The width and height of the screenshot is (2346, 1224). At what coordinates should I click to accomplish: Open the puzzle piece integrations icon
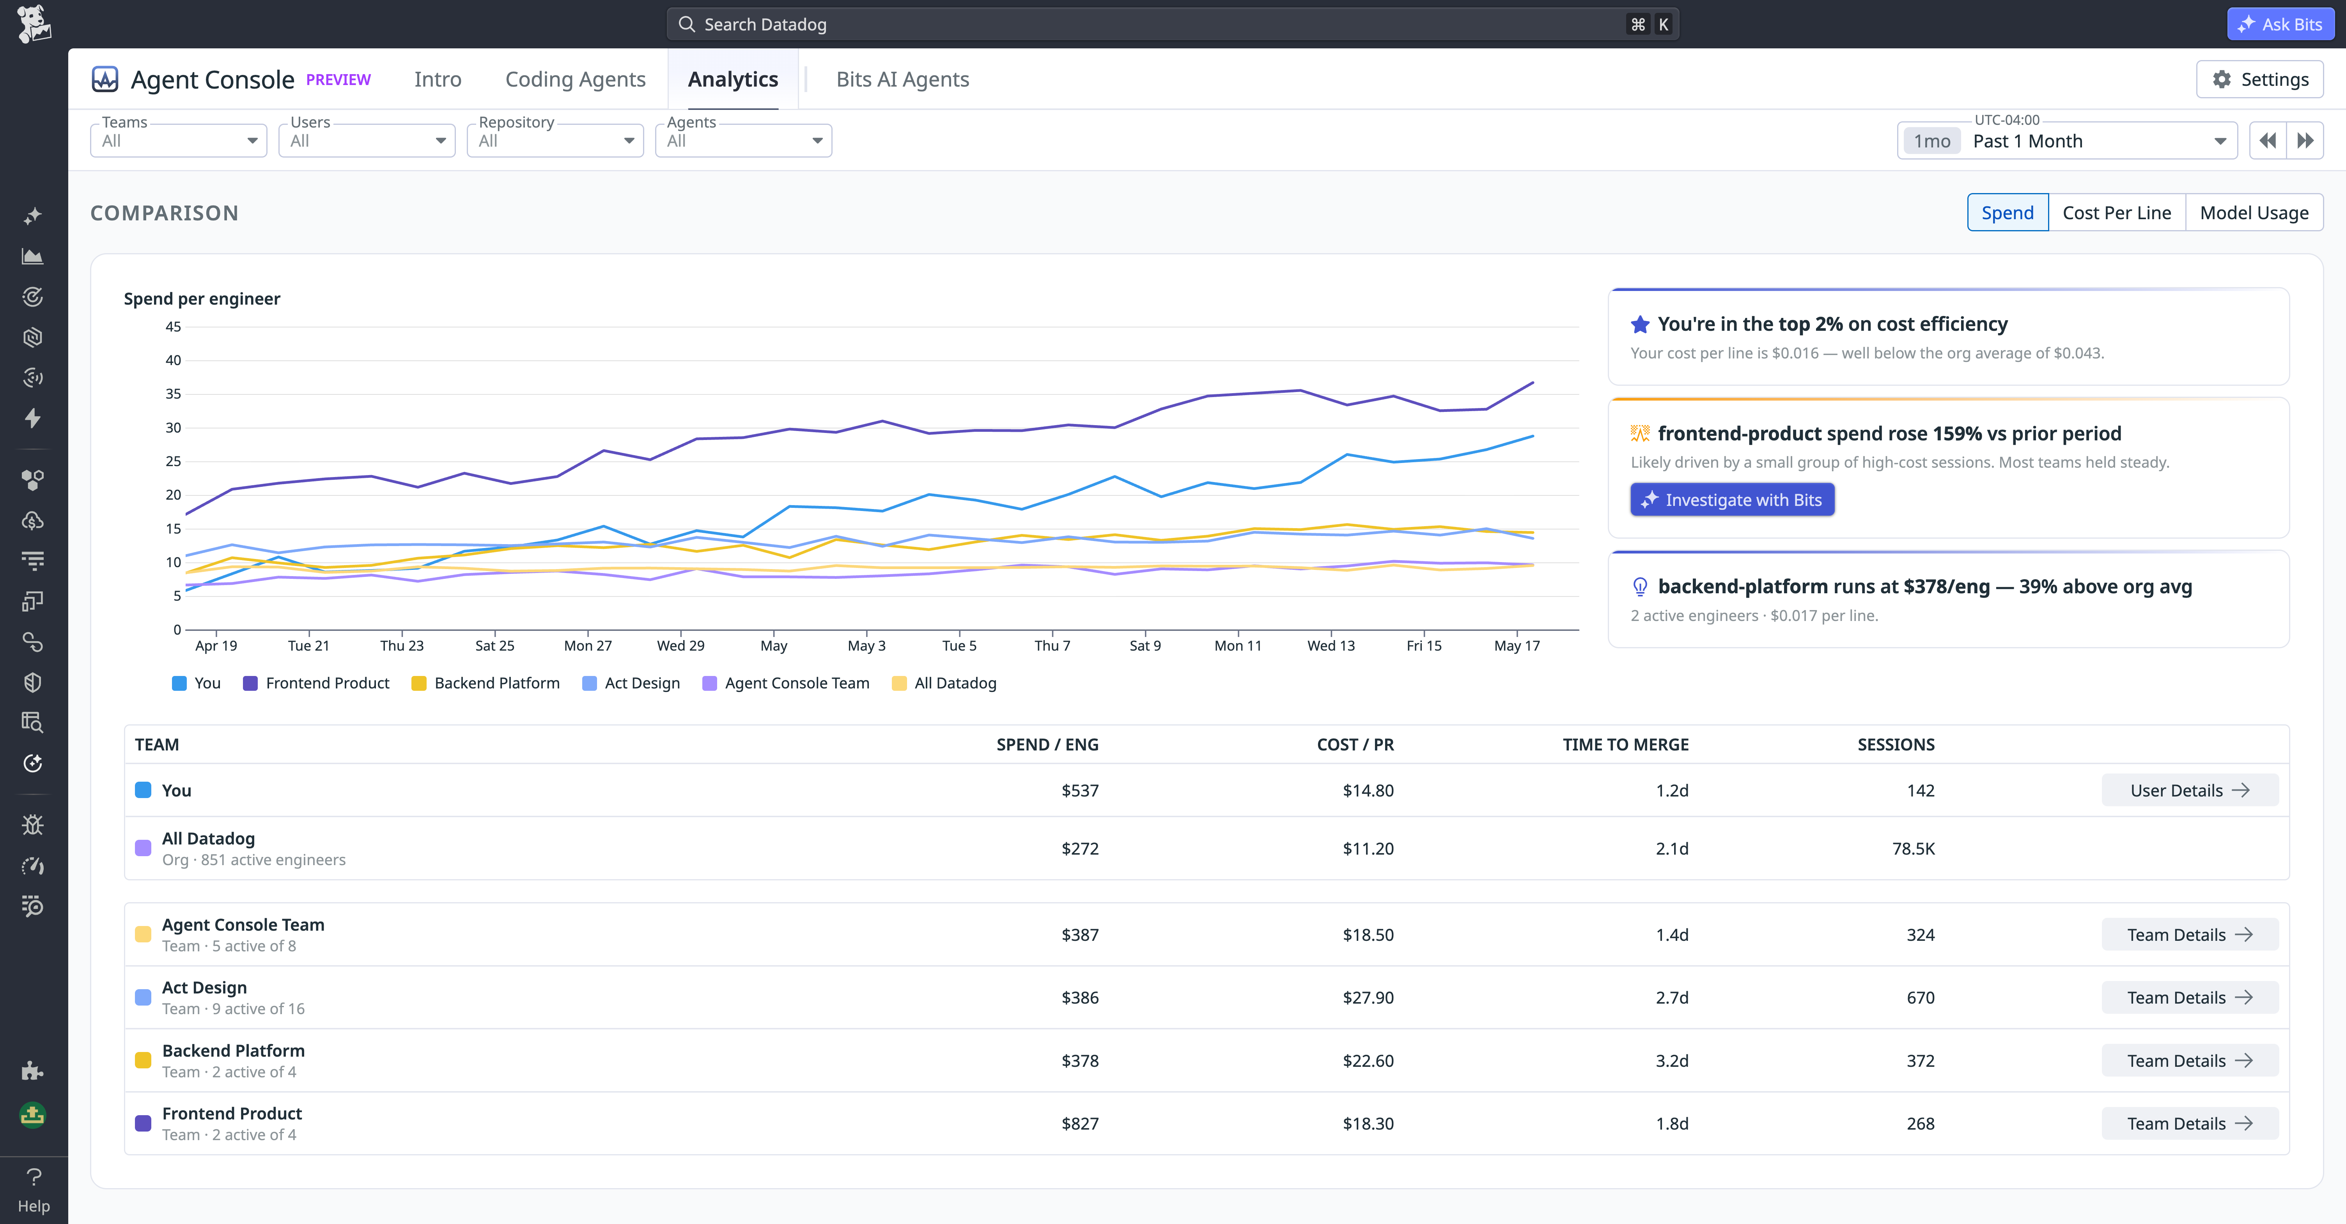pyautogui.click(x=33, y=1071)
